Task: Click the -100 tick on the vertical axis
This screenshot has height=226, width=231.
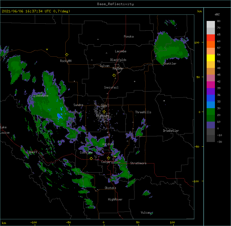Action: click(196, 181)
